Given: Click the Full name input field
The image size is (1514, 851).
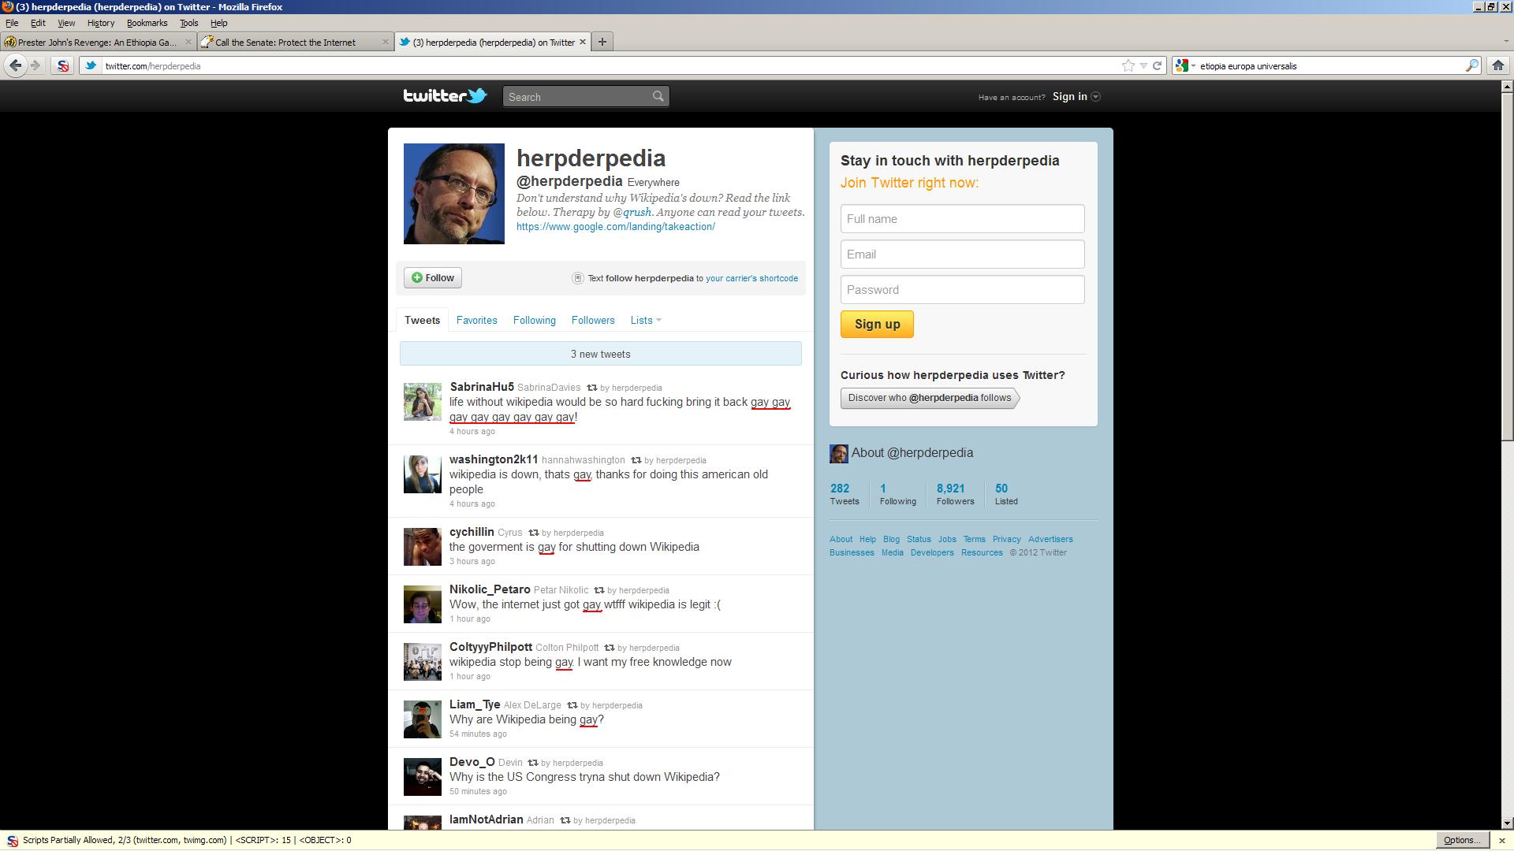Looking at the screenshot, I should coord(962,219).
